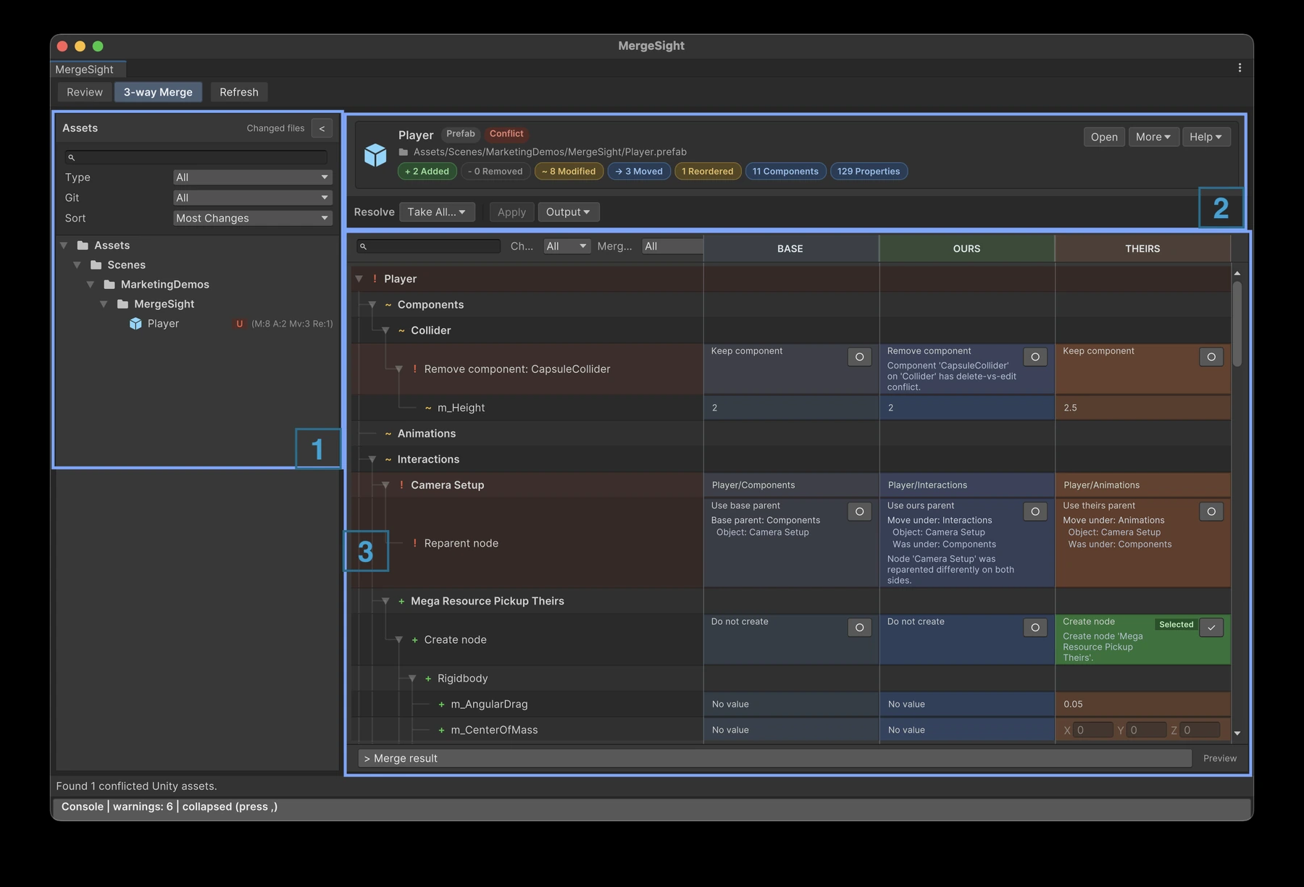Collapse the Scenes folder in asset tree
The height and width of the screenshot is (887, 1304).
click(x=77, y=265)
